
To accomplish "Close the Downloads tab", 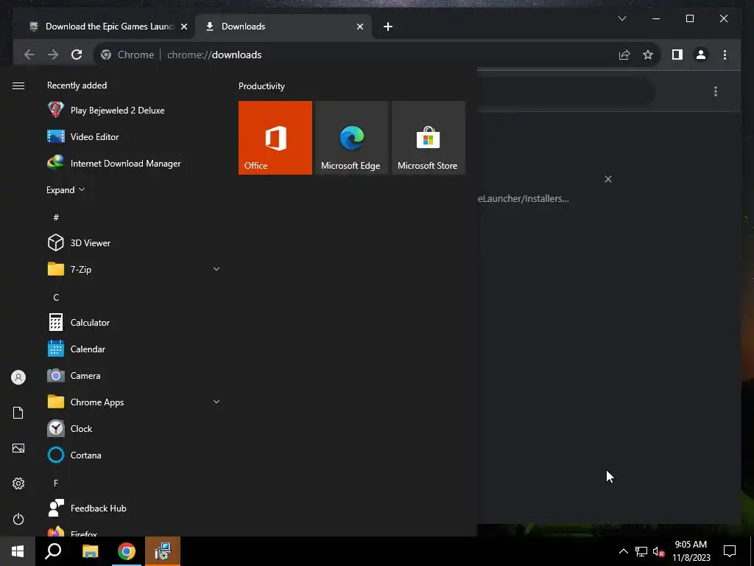I will click(359, 27).
